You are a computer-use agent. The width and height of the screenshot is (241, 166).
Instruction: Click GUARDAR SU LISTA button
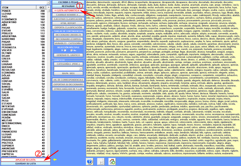pos(26,164)
